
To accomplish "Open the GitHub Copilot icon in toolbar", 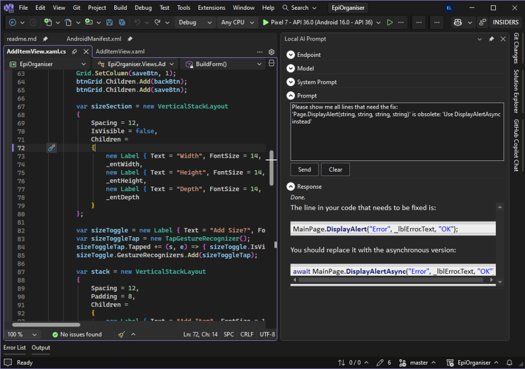I will [459, 23].
